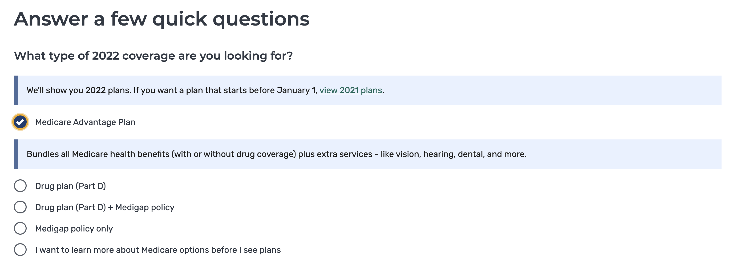The height and width of the screenshot is (273, 729).
Task: Click the checkmark on Medicare Advantage Plan
Action: tap(20, 122)
